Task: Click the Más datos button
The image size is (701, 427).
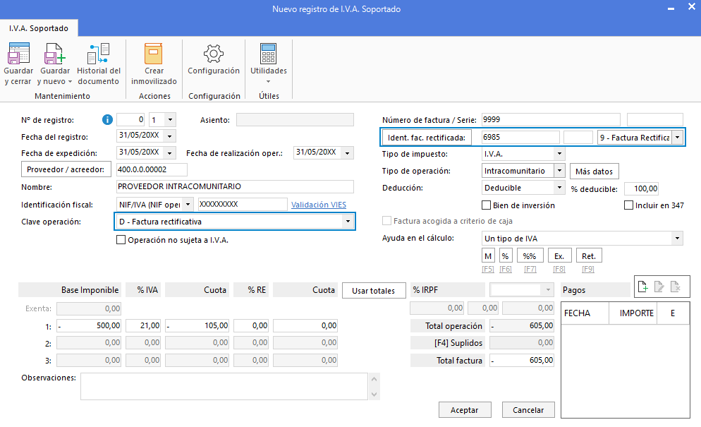Action: (594, 172)
